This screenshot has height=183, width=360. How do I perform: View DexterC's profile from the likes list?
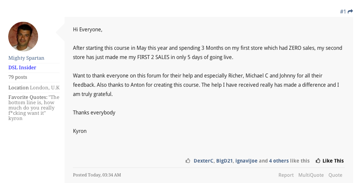pyautogui.click(x=203, y=161)
